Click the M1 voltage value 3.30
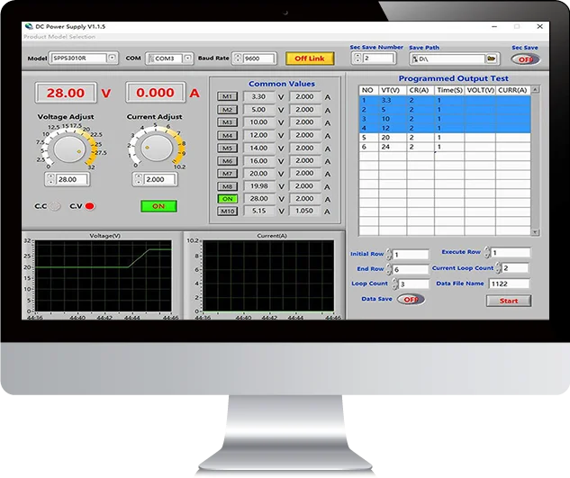 pos(258,96)
